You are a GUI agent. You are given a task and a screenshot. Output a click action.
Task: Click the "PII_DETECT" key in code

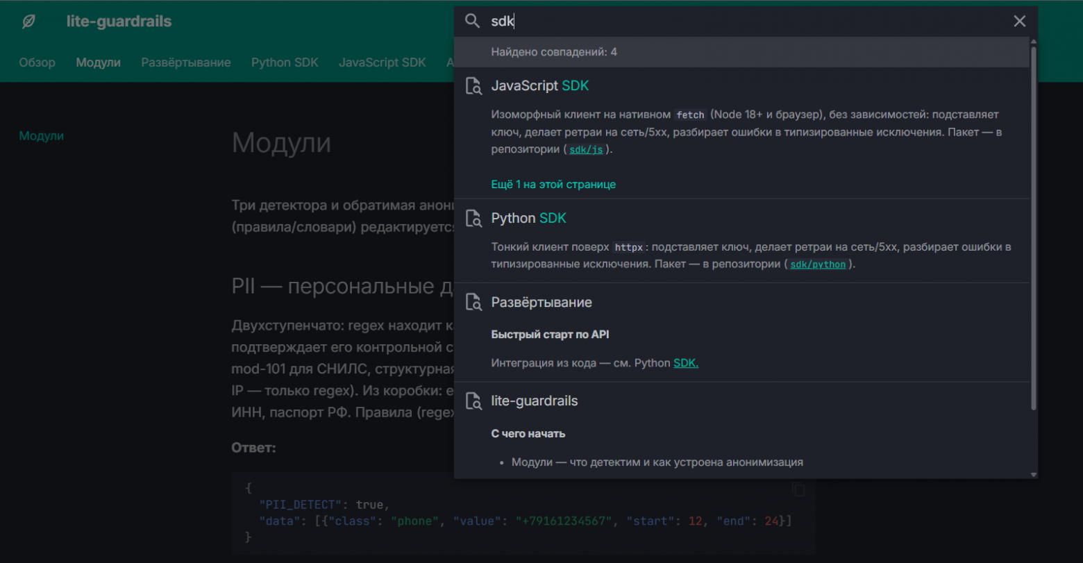301,505
